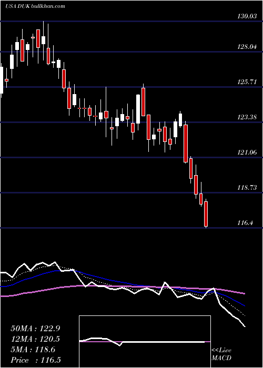The height and width of the screenshot is (368, 263).
Task: Click the 50MA : 122.9 readout
Action: [35, 329]
